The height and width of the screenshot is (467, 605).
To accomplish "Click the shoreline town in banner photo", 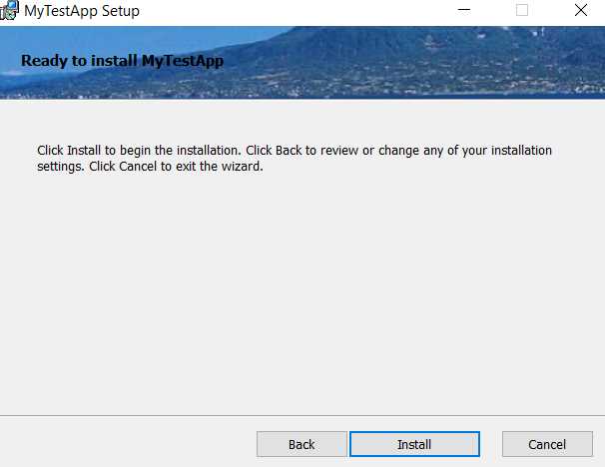I will point(347,87).
